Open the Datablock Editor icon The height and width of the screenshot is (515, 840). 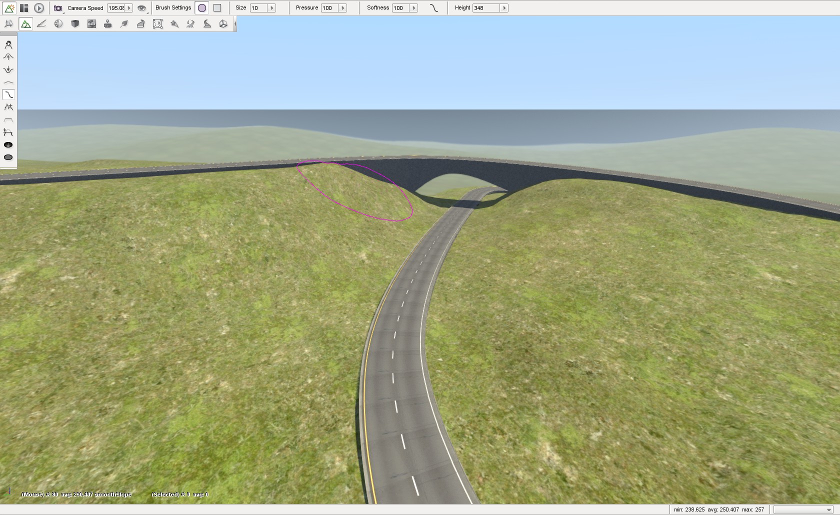pyautogui.click(x=91, y=24)
